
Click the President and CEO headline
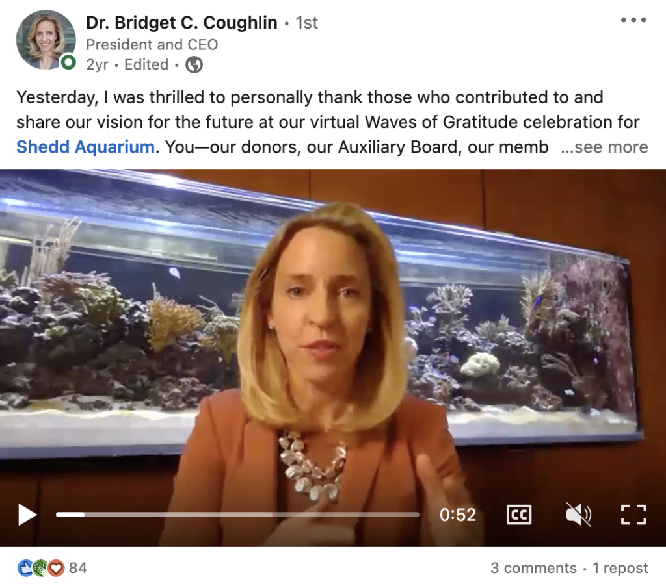pos(152,45)
